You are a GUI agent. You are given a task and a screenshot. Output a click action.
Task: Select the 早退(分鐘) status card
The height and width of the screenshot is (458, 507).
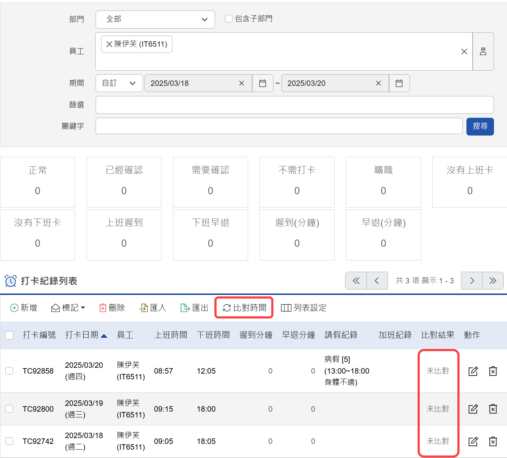384,235
